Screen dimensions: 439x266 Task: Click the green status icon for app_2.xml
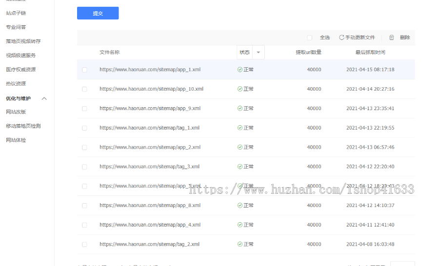coord(240,147)
